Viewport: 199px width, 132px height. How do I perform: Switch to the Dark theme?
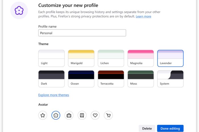51,79
